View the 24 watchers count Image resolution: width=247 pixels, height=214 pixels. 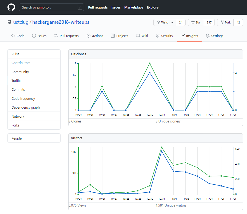click(x=181, y=22)
